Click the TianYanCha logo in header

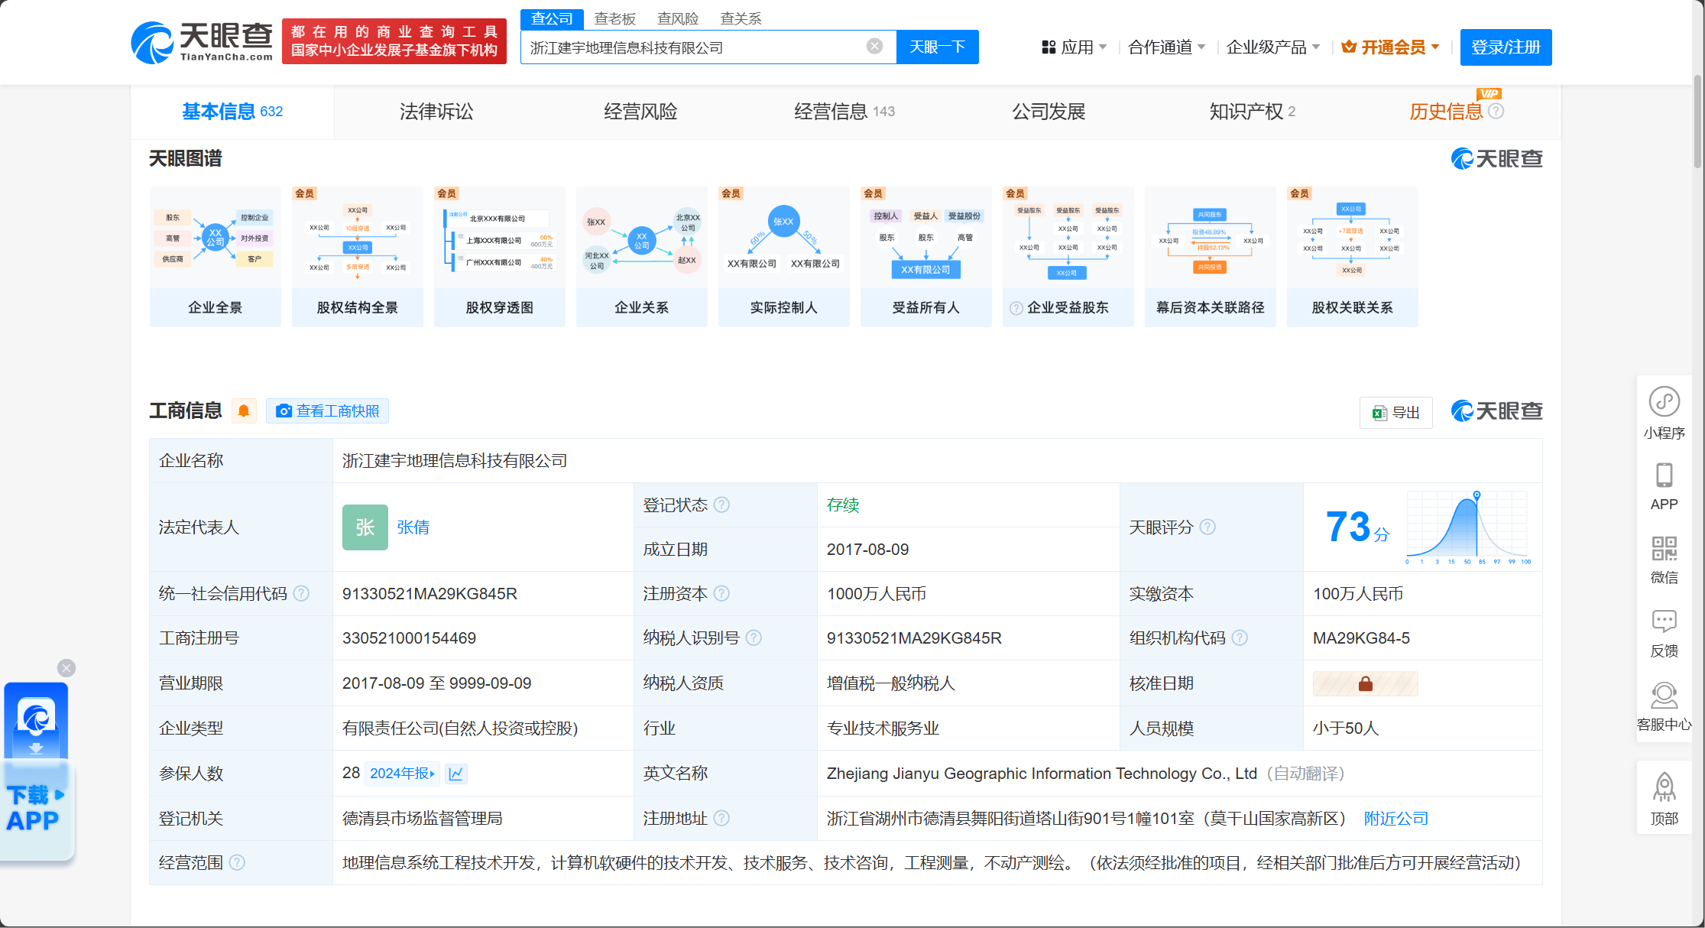coord(202,42)
